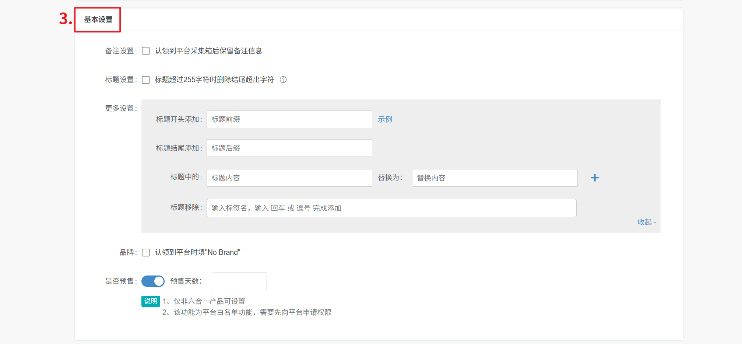742x344 pixels.
Task: Click the 更多设置 section label
Action: click(120, 108)
